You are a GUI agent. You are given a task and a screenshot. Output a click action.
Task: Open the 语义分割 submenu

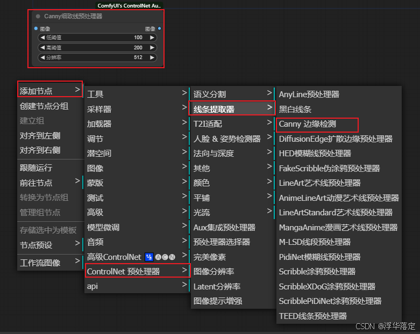click(x=232, y=94)
